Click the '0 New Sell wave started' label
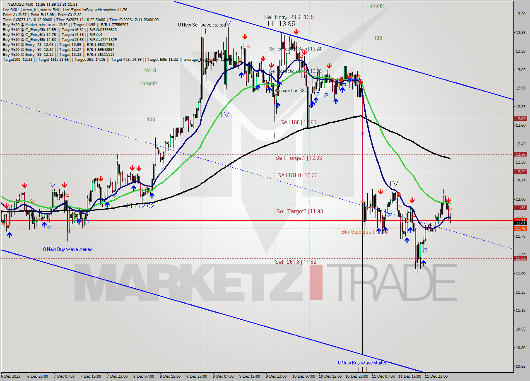The image size is (530, 381). point(202,25)
